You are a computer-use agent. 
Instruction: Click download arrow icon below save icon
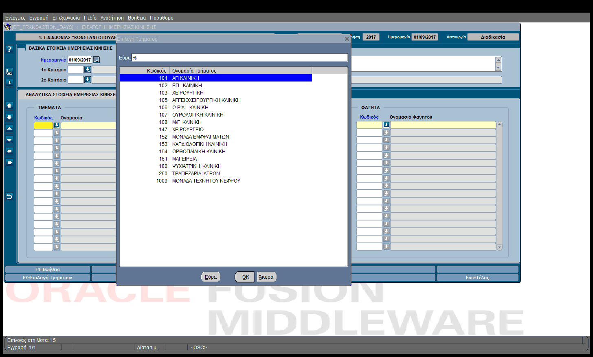pos(9,83)
